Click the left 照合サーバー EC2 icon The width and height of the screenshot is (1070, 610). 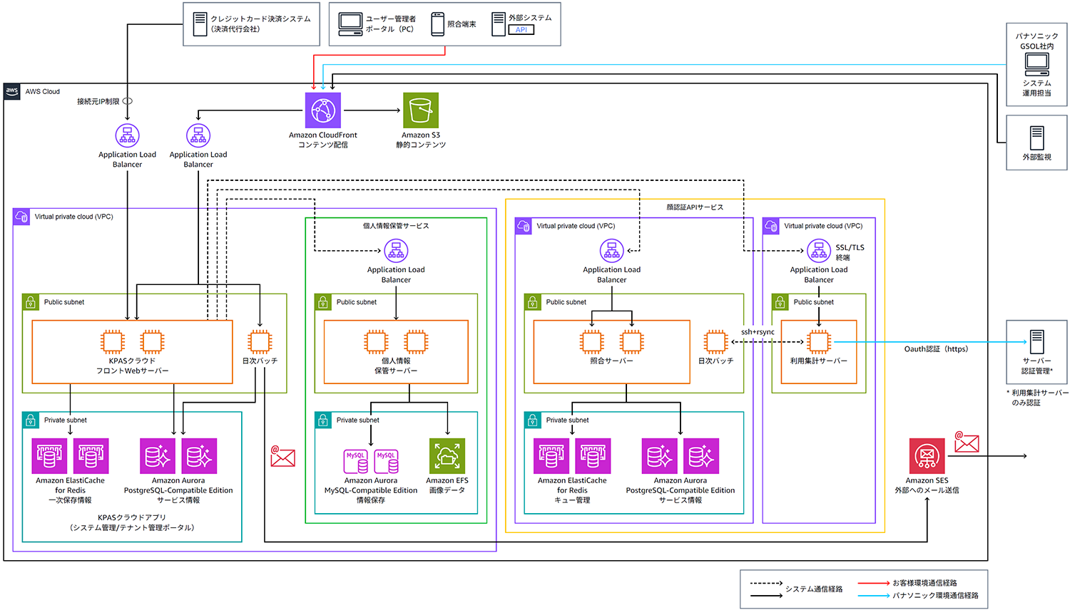pyautogui.click(x=591, y=342)
